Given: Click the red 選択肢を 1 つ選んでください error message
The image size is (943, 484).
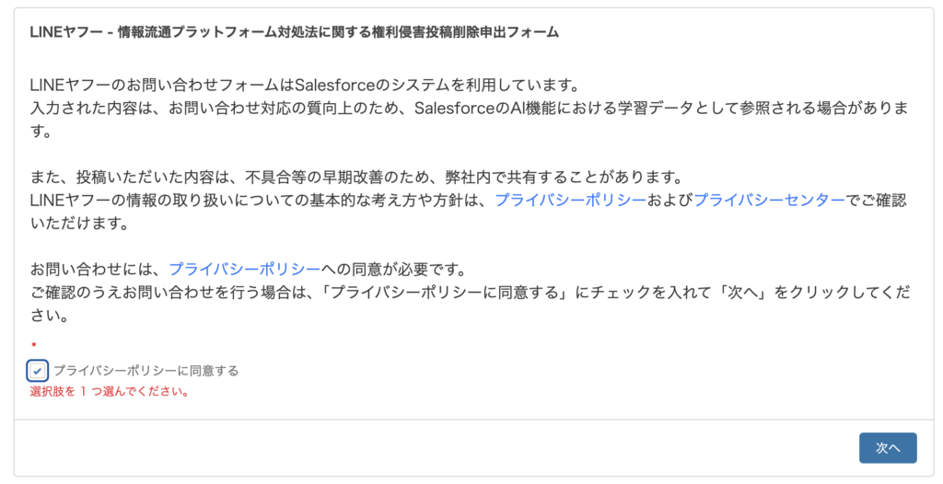Looking at the screenshot, I should point(110,391).
